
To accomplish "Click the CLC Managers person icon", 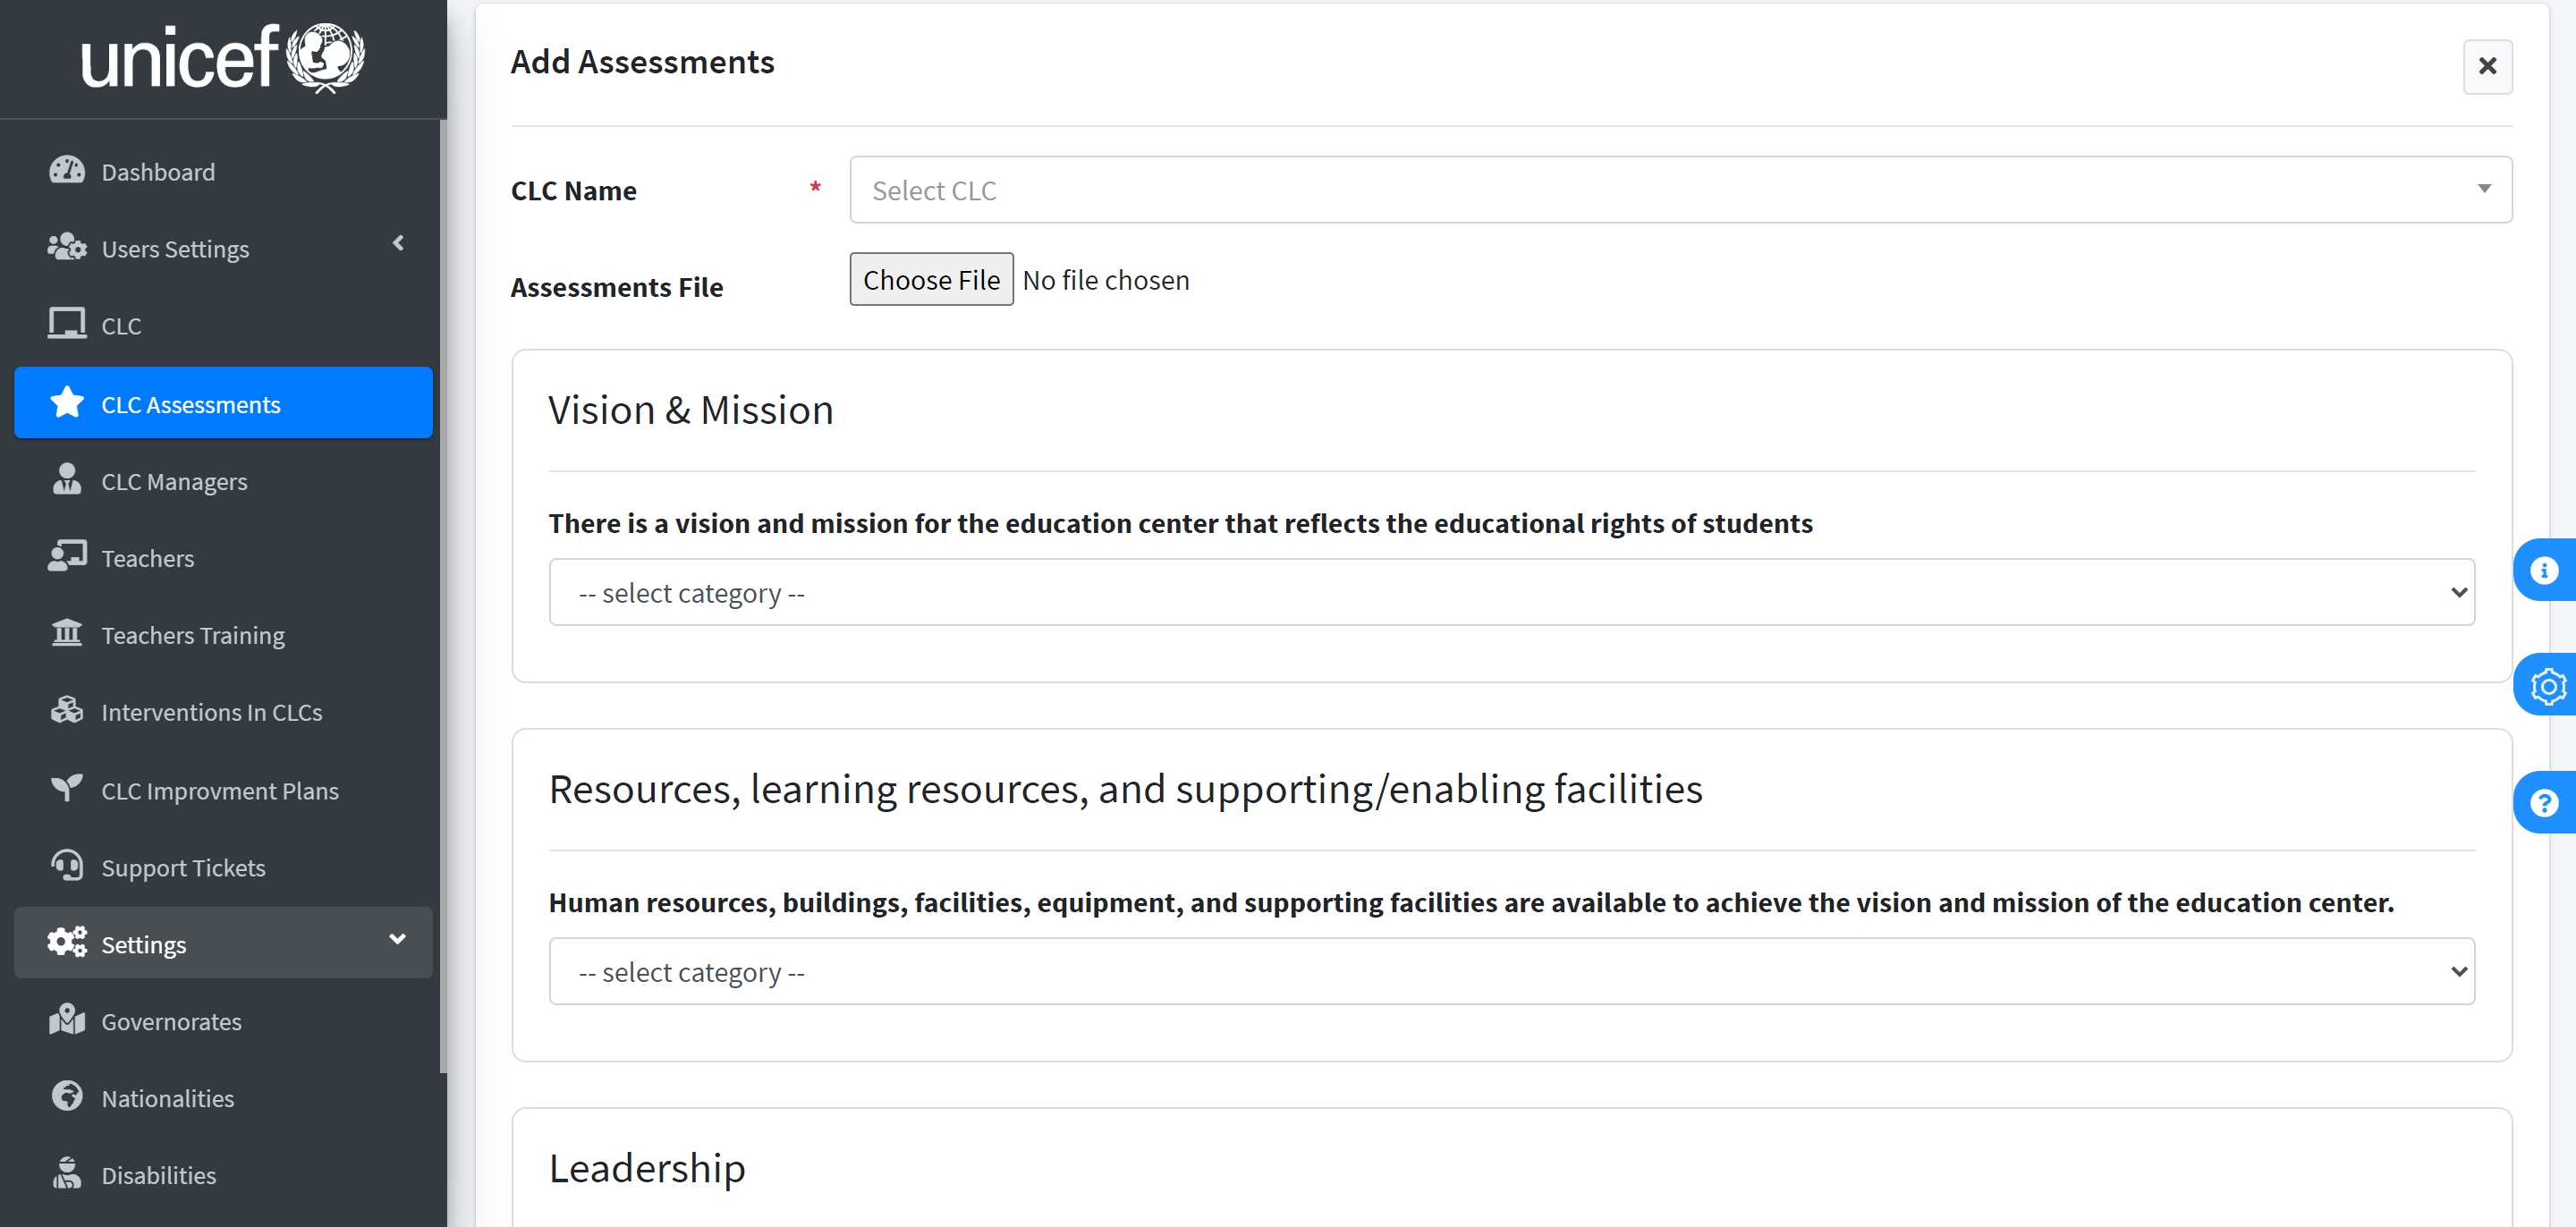I will [67, 480].
